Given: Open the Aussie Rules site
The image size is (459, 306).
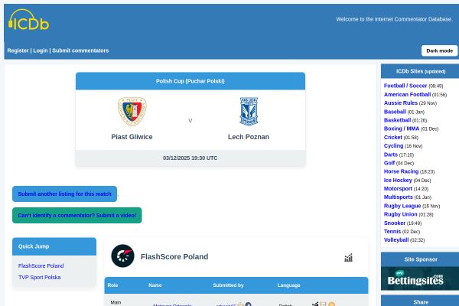Looking at the screenshot, I should [401, 103].
